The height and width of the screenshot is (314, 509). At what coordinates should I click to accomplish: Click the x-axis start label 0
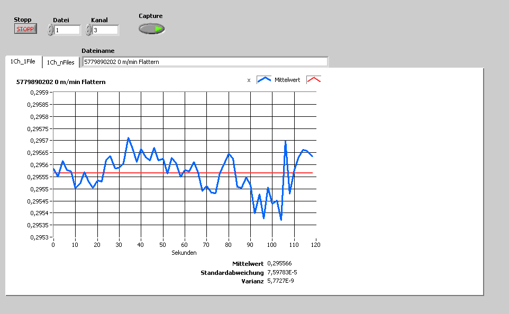(53, 245)
